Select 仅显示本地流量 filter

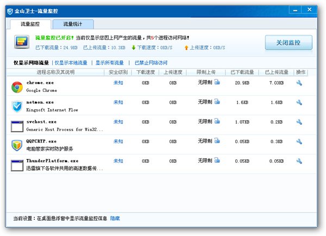pos(71,63)
